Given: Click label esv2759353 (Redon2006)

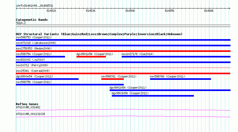Looking at the screenshot, I should tap(34, 48).
